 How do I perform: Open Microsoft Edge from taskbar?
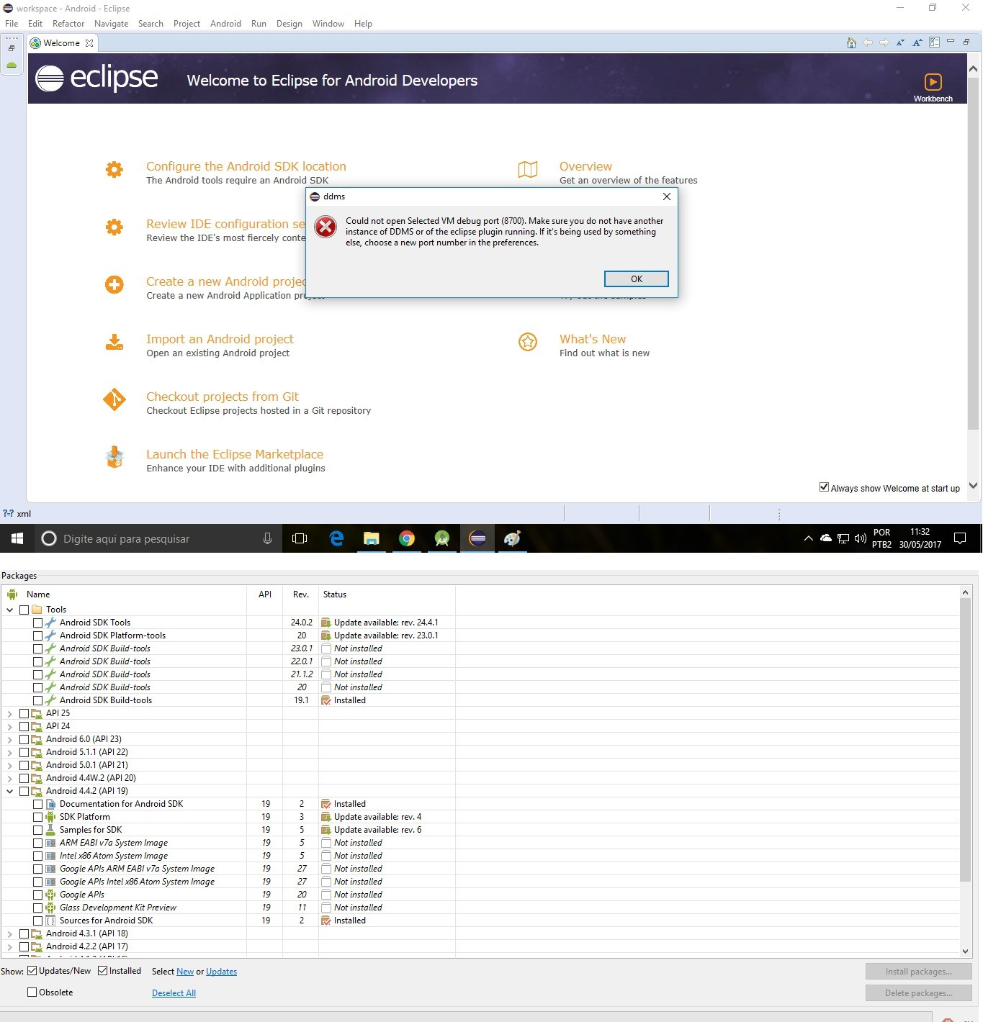[x=336, y=538]
